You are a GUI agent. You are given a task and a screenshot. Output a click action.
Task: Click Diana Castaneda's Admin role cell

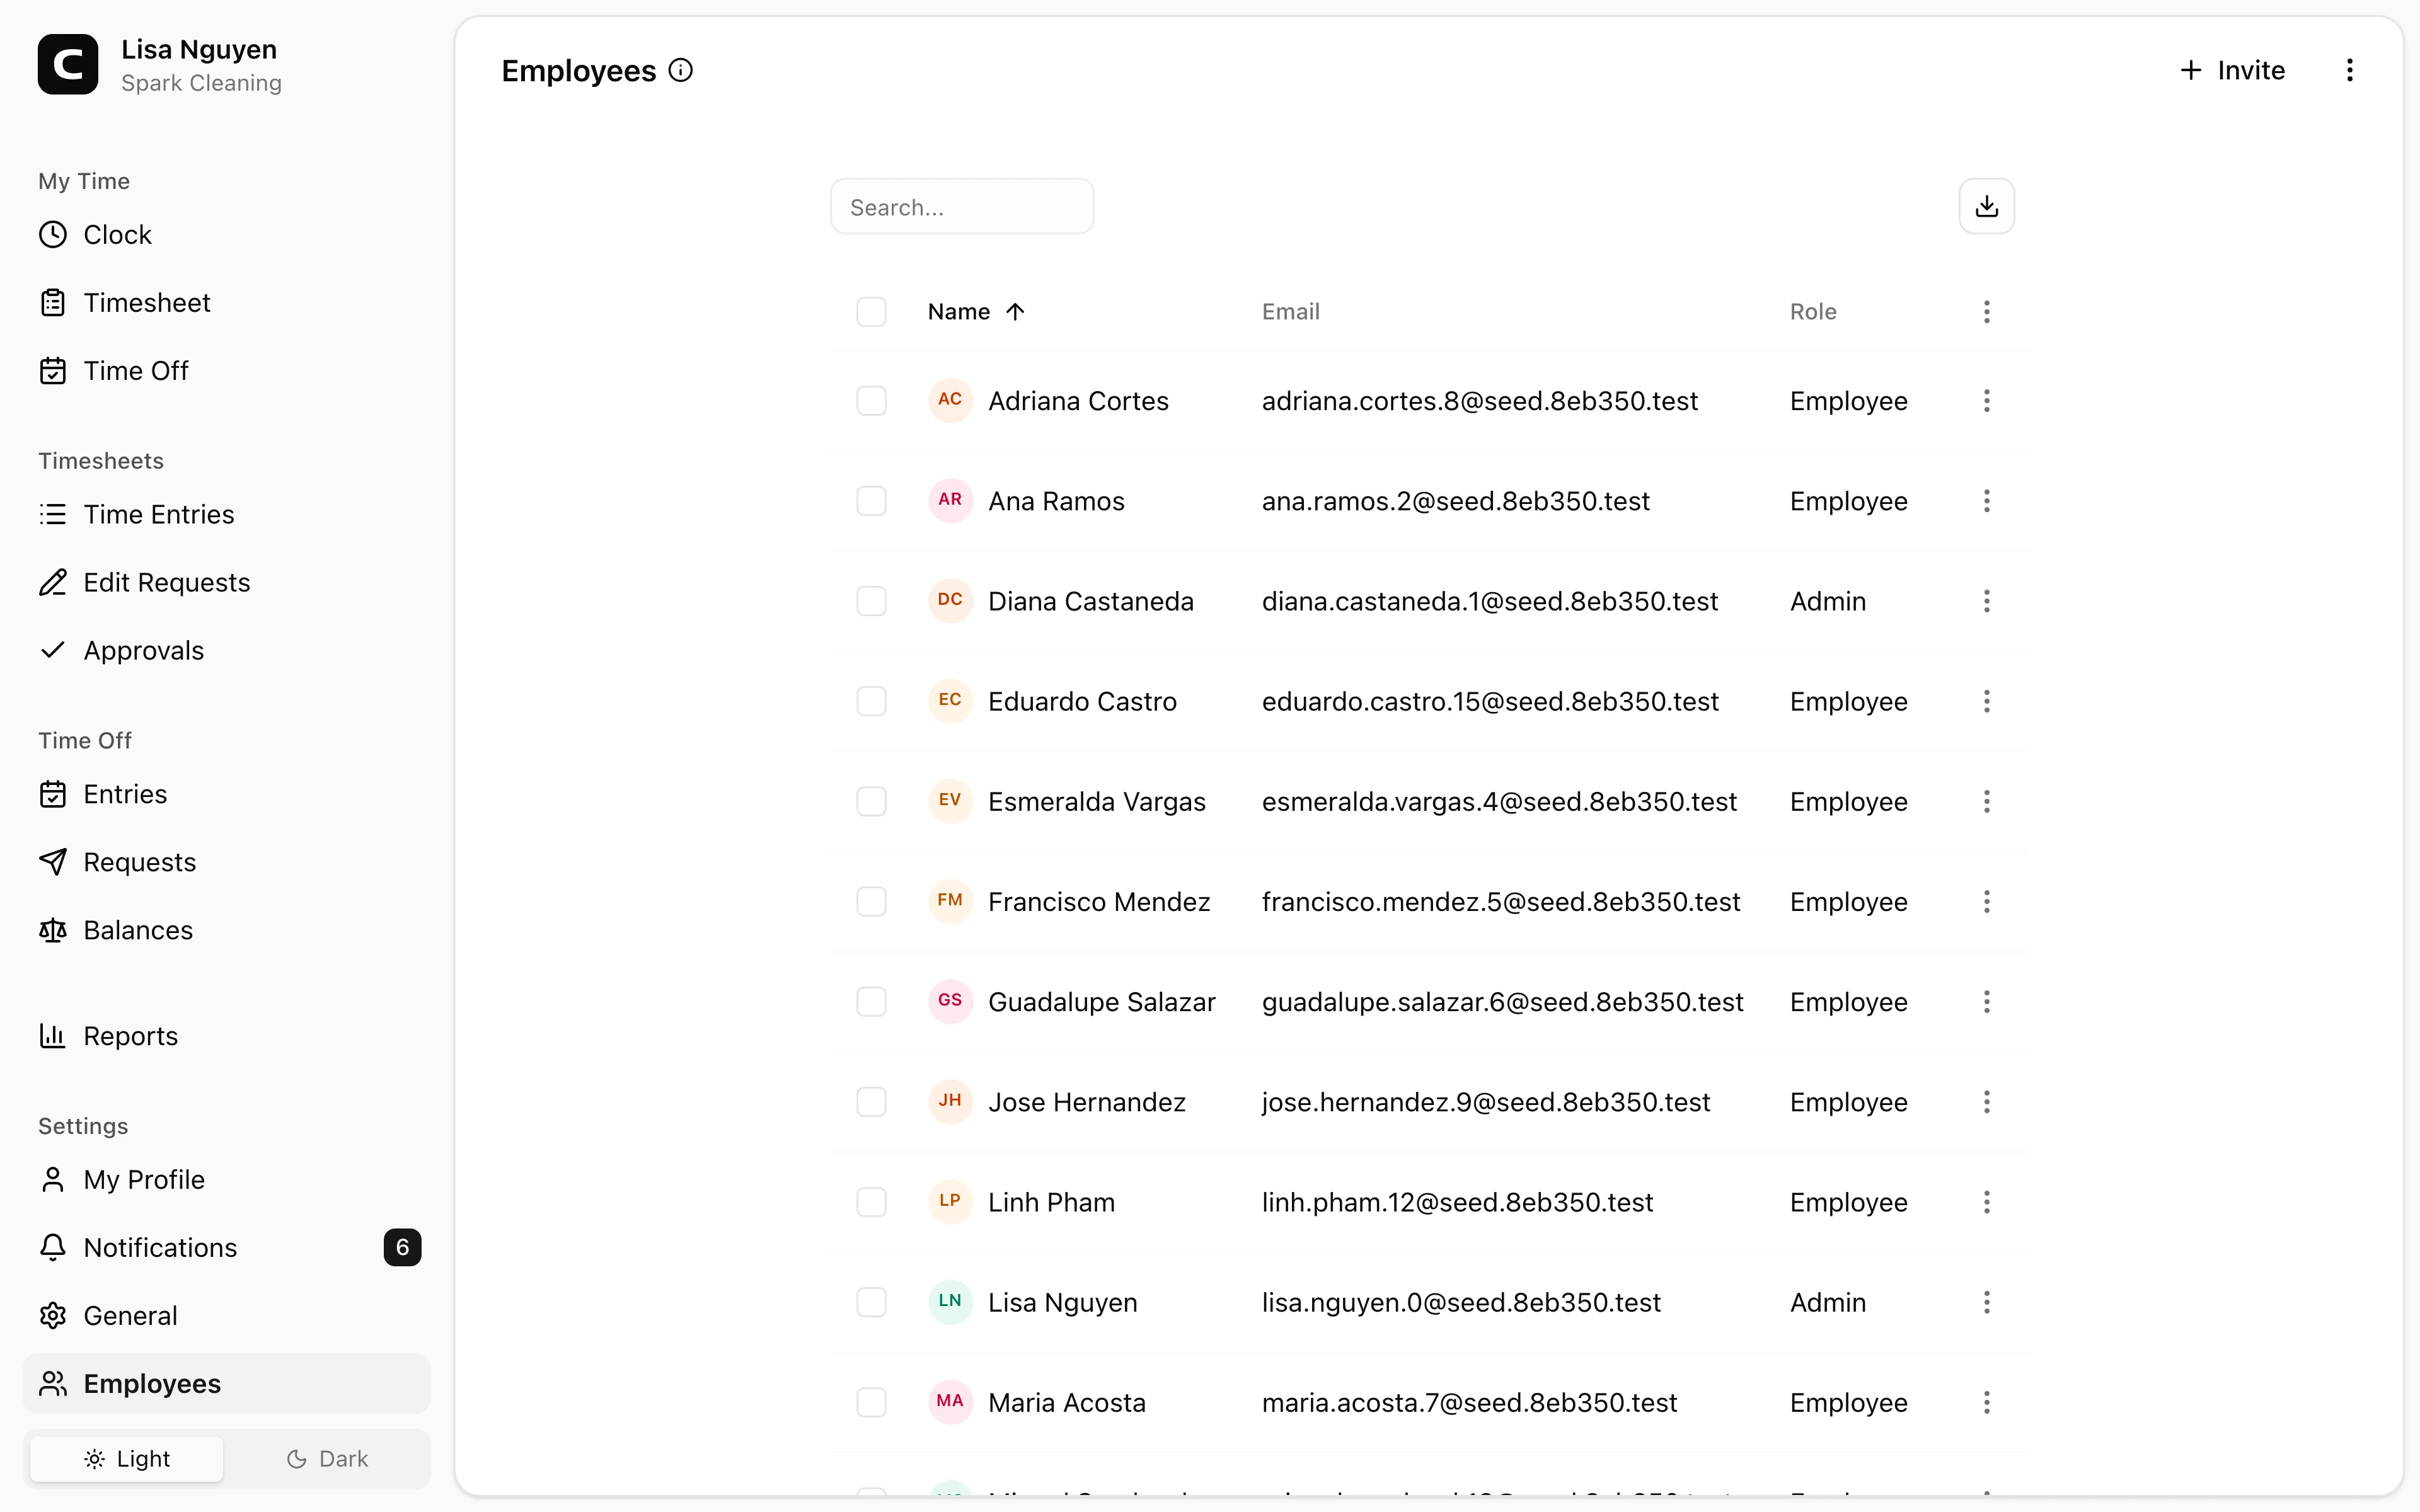click(x=1828, y=601)
